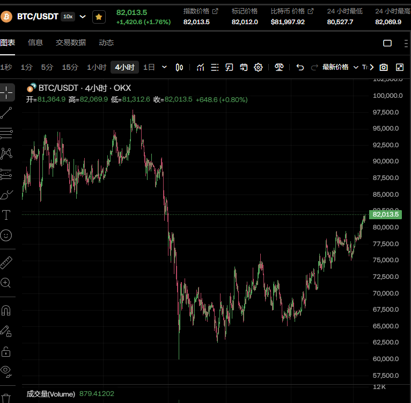Toggle the magnet snap mode

[6, 311]
